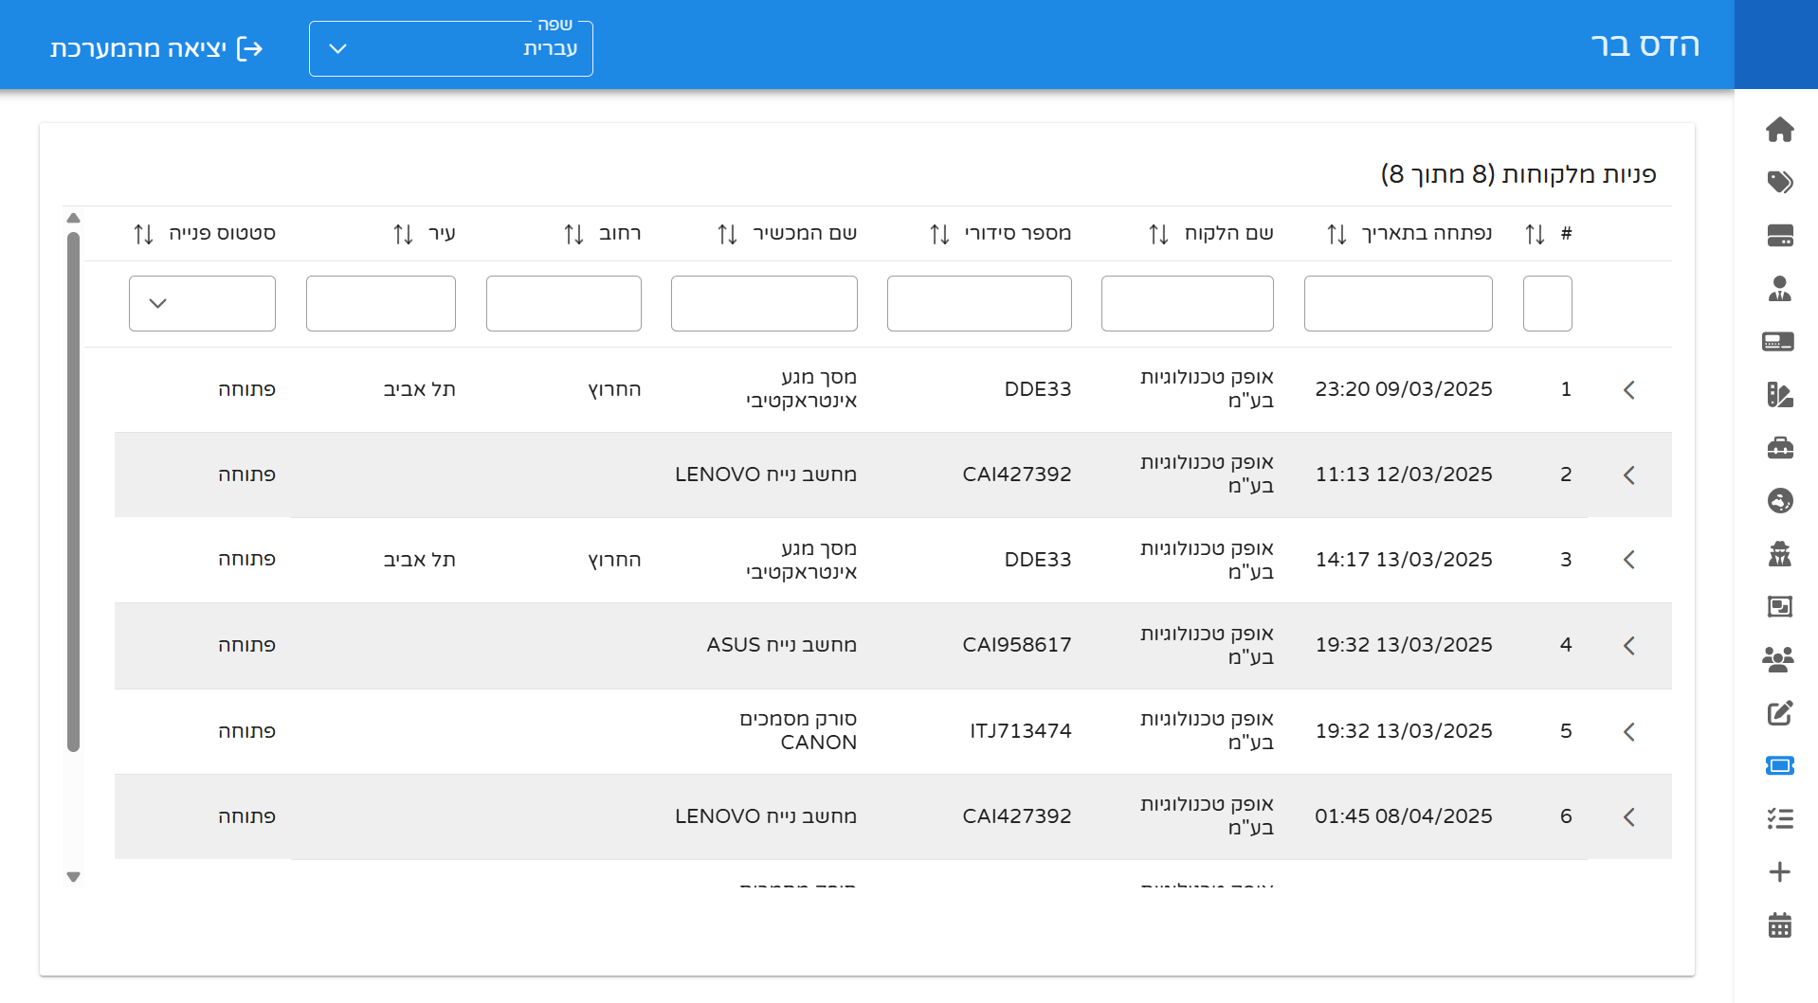
Task: Open the checklist tasks icon in sidebar
Action: tap(1779, 818)
